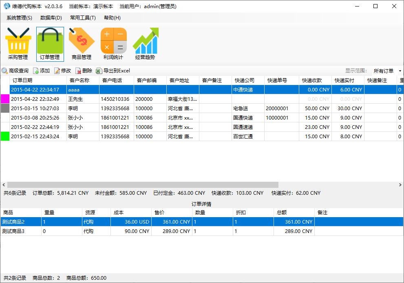The height and width of the screenshot is (283, 404).
Task: Open the 常用工具(T) menu
Action: 83,18
